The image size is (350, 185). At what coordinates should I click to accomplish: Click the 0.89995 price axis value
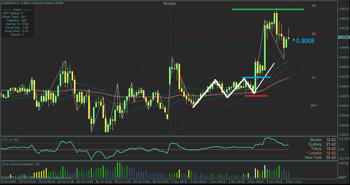click(x=344, y=48)
